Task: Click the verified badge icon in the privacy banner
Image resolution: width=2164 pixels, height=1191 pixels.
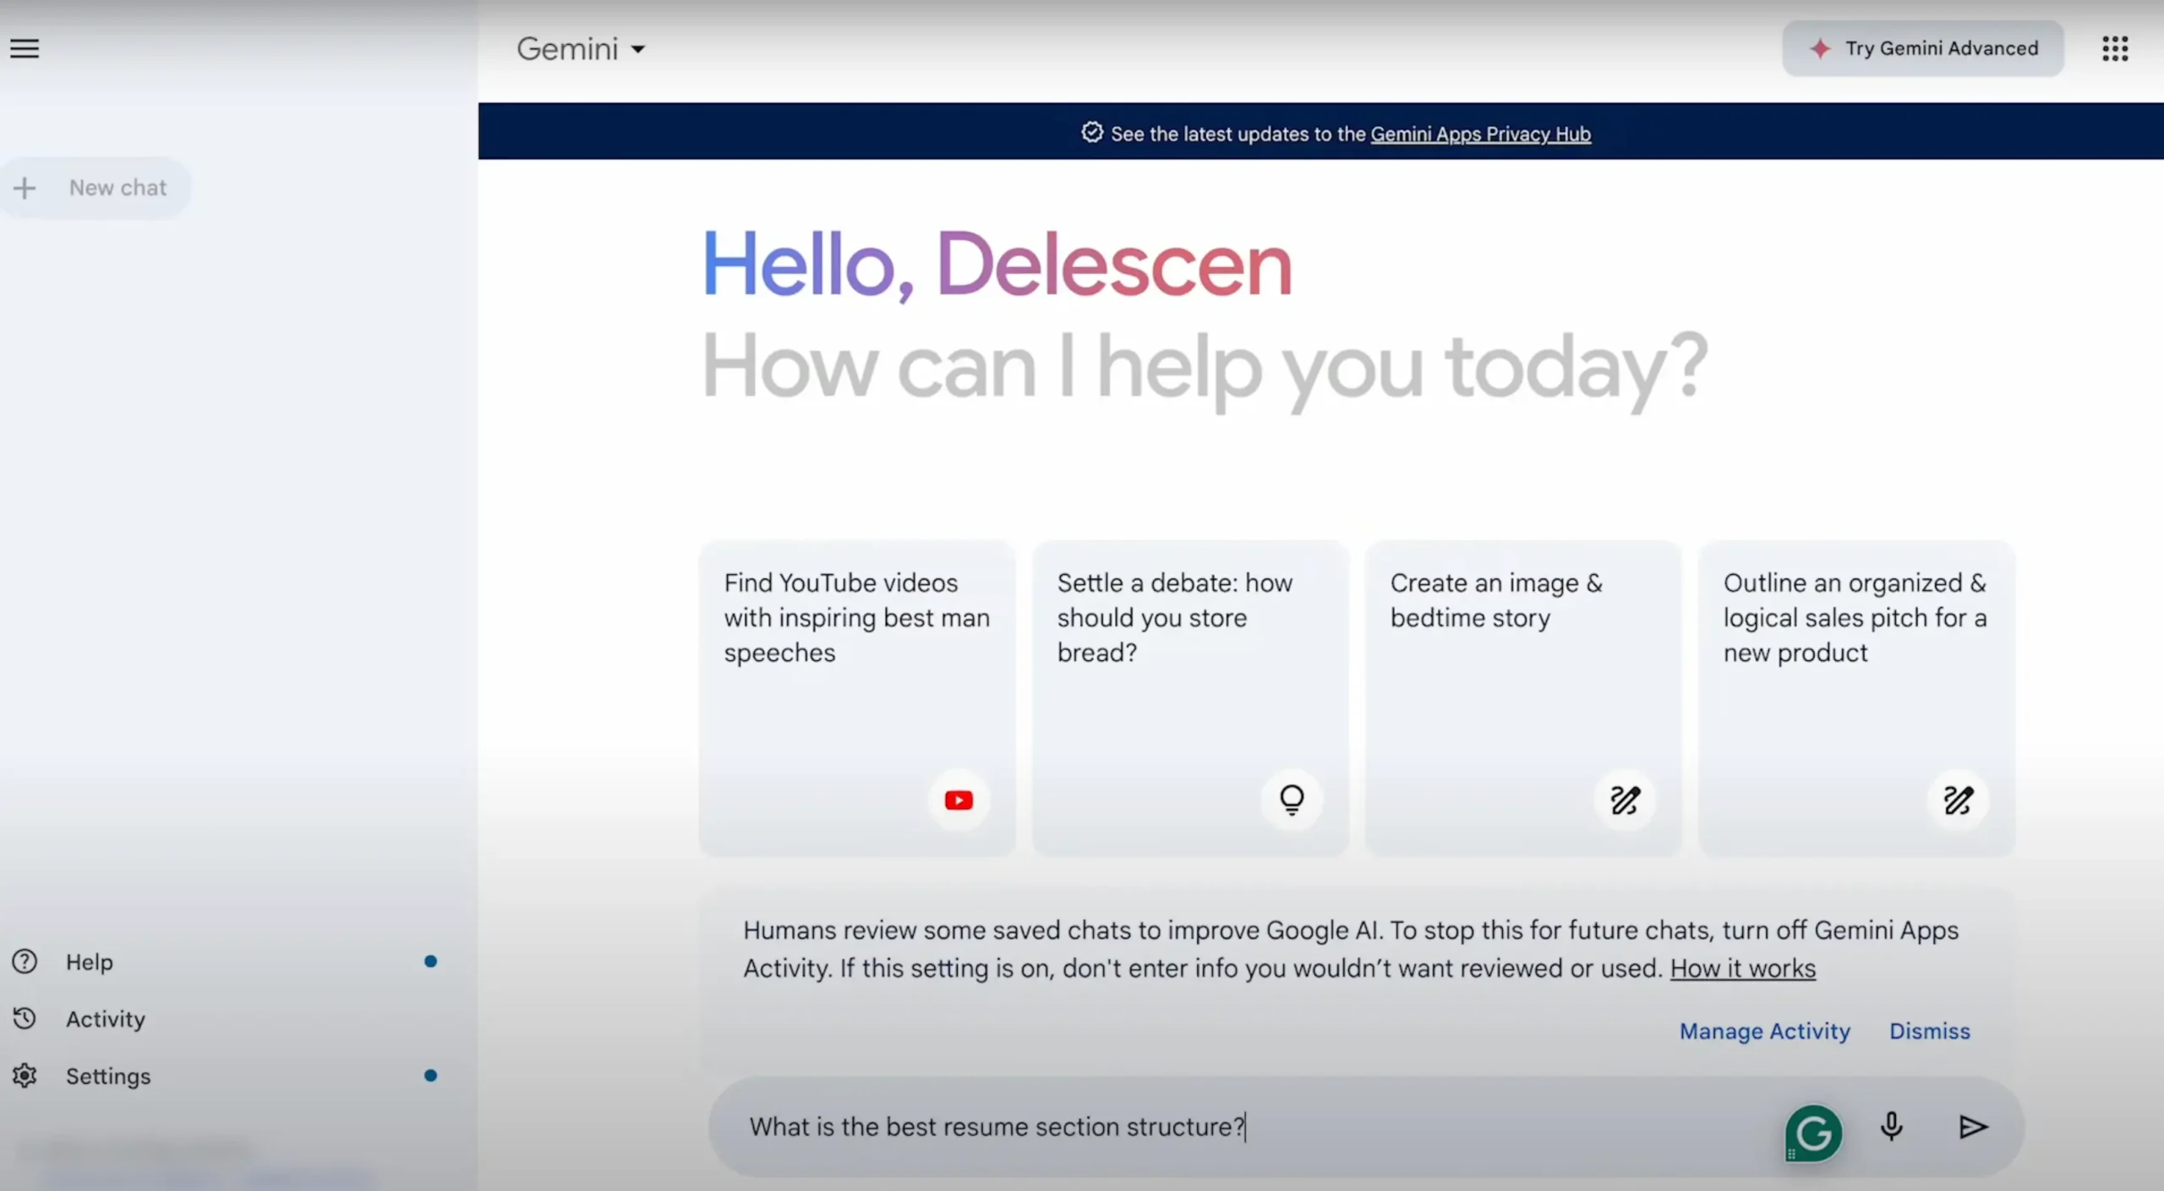Action: tap(1092, 133)
